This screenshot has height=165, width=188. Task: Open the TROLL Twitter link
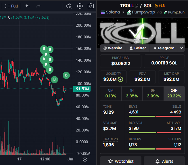137,48
